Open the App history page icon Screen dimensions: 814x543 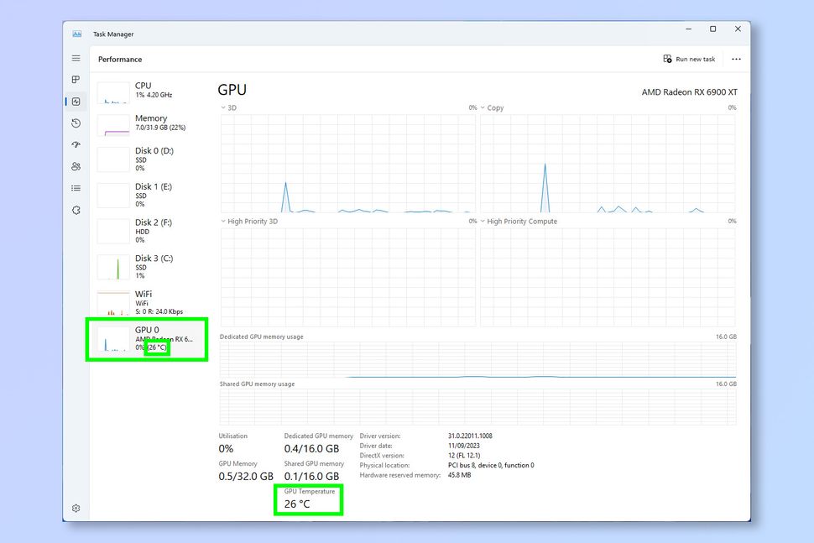(x=76, y=123)
